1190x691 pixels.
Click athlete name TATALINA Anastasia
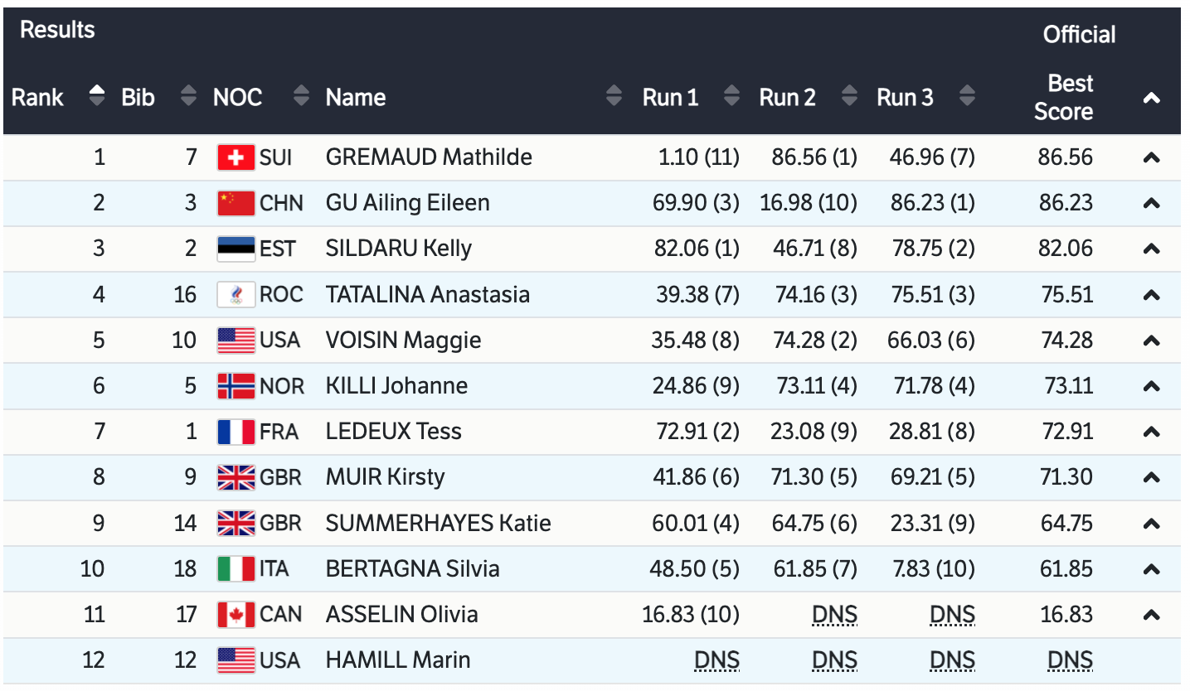(427, 294)
